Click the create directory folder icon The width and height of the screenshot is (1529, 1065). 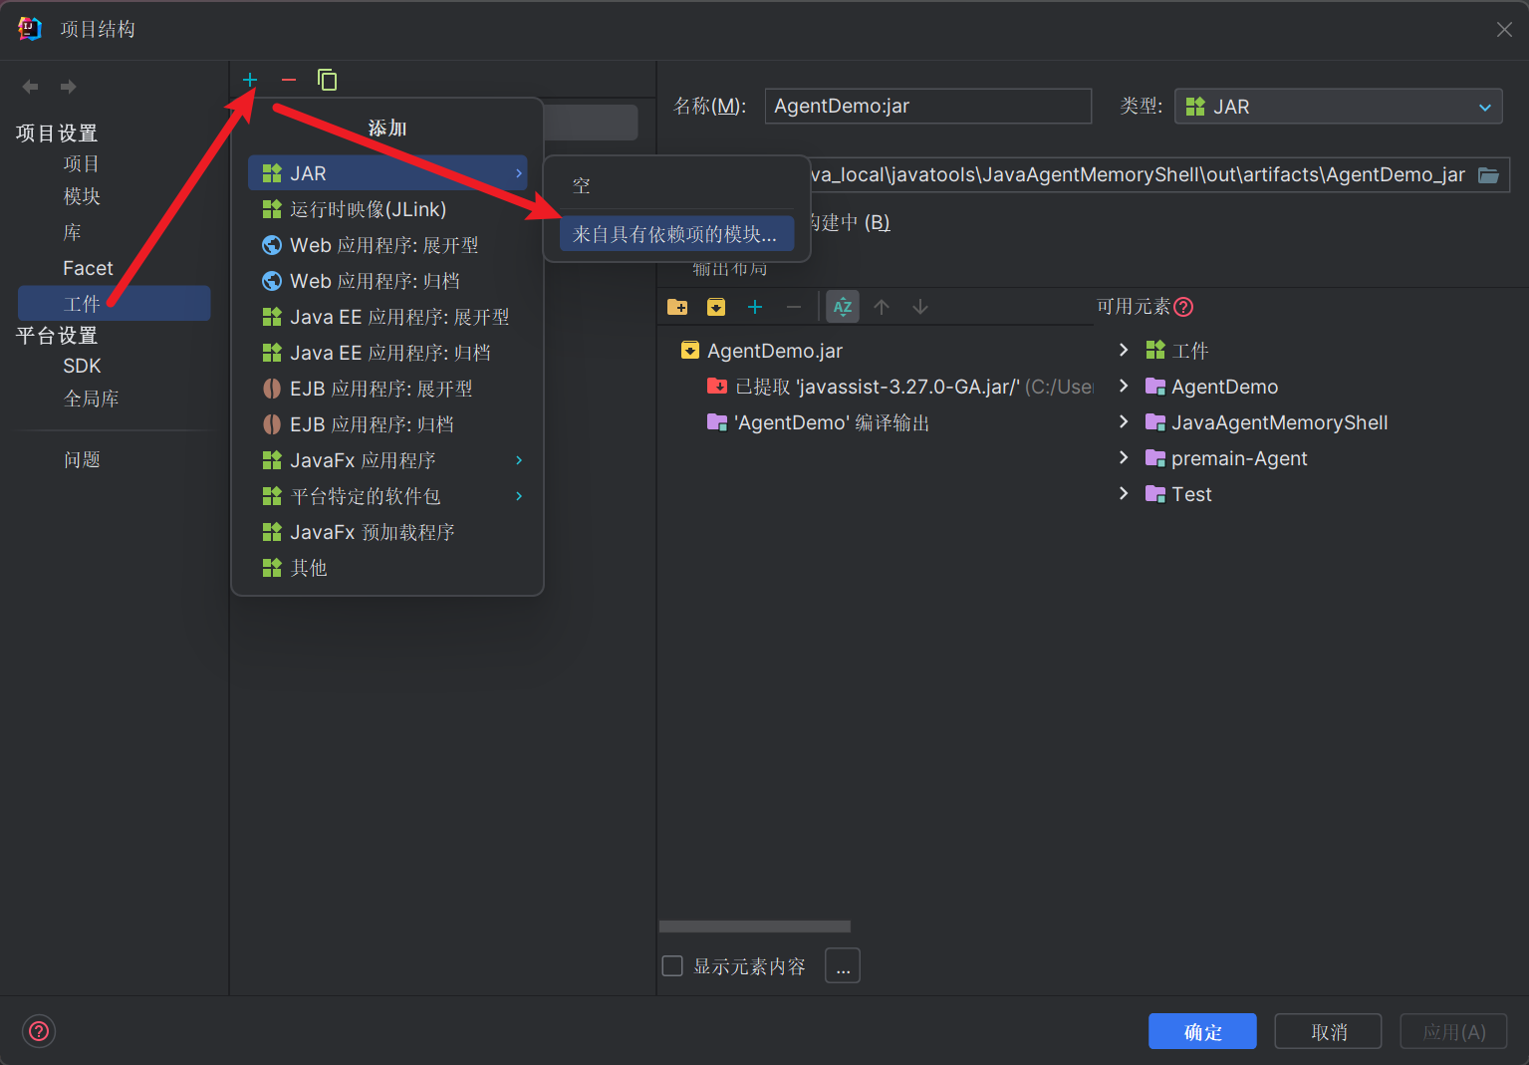pyautogui.click(x=677, y=307)
